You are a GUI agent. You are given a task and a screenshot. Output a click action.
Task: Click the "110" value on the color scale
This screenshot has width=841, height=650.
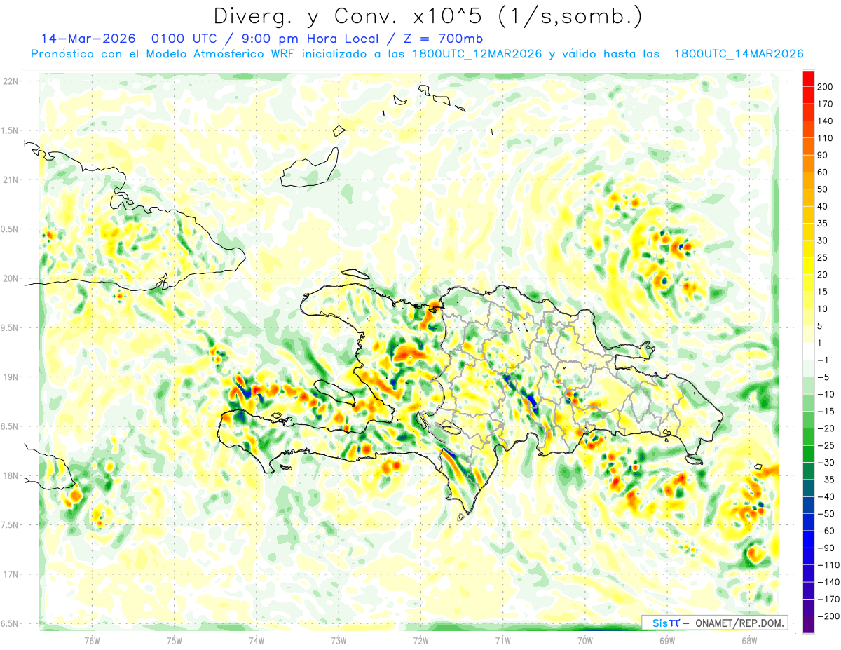826,138
